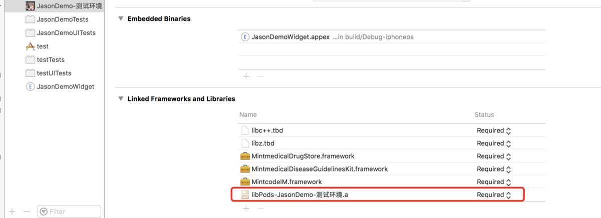This screenshot has height=218, width=601.
Task: Add a new target with plus button
Action: tap(12, 211)
